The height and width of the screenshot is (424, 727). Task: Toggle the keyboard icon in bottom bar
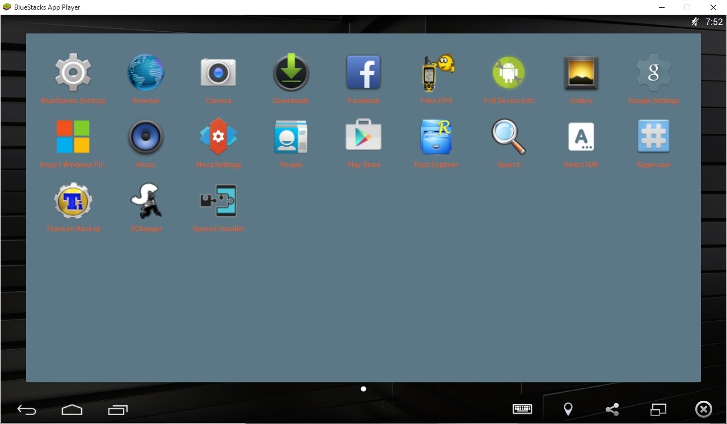[522, 409]
